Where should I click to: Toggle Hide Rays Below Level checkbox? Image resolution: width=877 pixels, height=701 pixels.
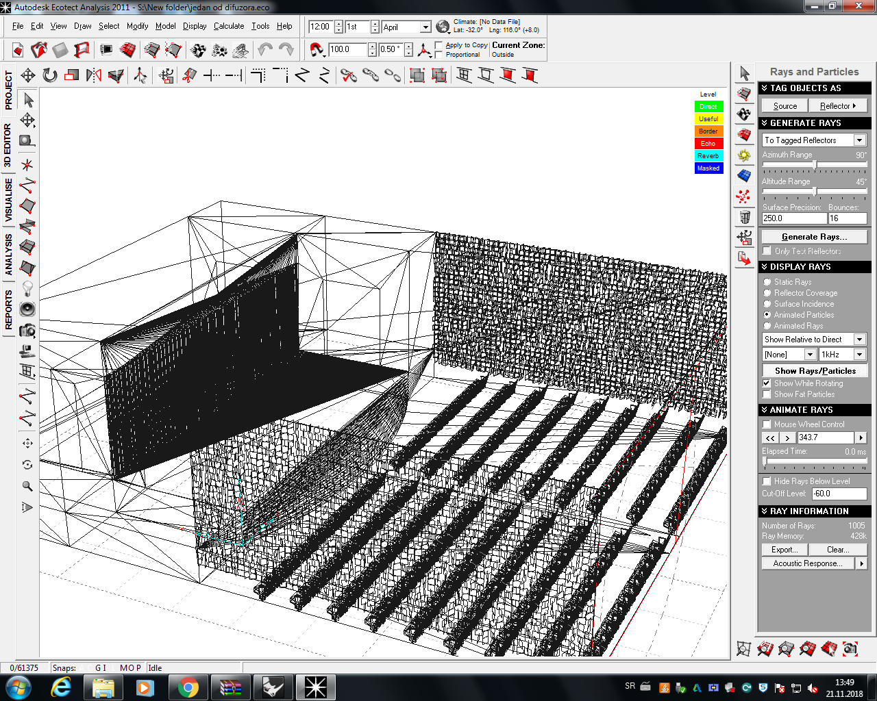[767, 481]
